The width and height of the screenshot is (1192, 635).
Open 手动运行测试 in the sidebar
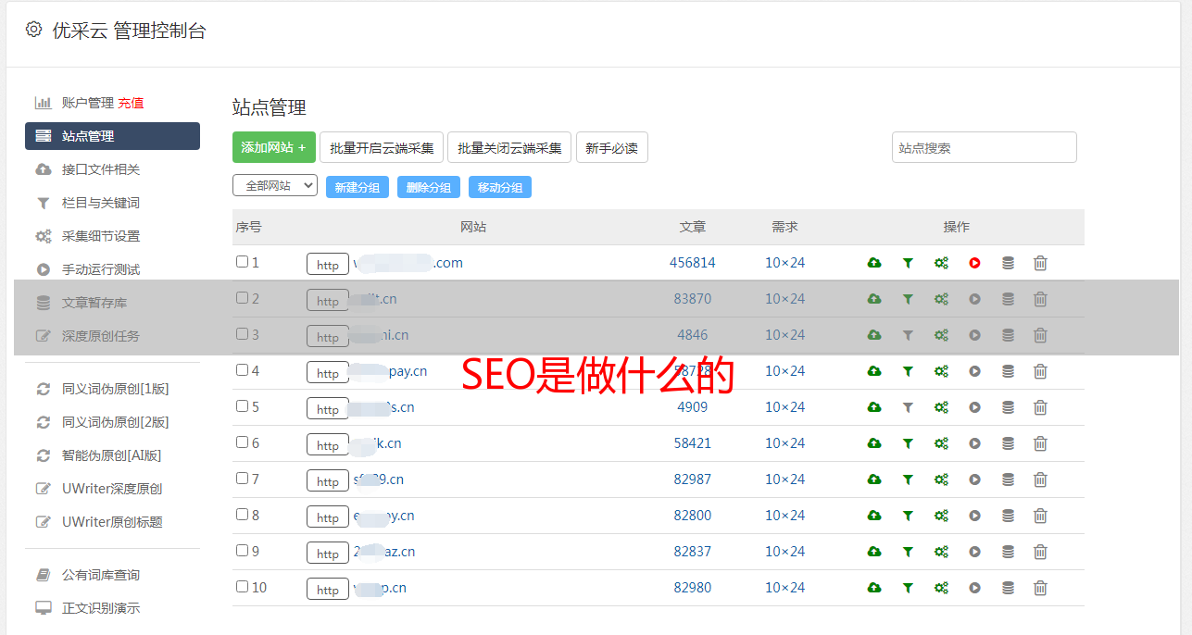click(101, 269)
